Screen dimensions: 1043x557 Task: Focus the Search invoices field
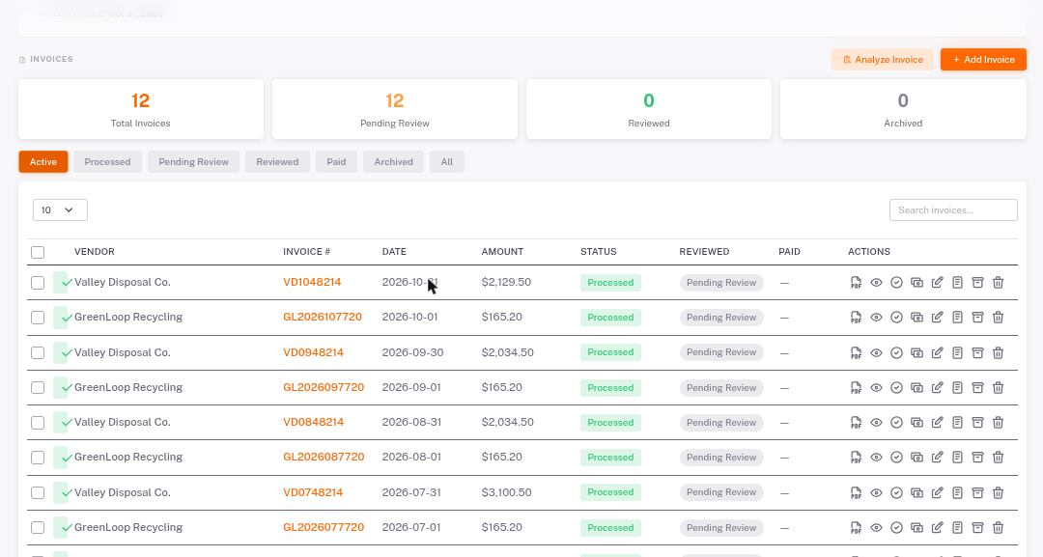(953, 210)
